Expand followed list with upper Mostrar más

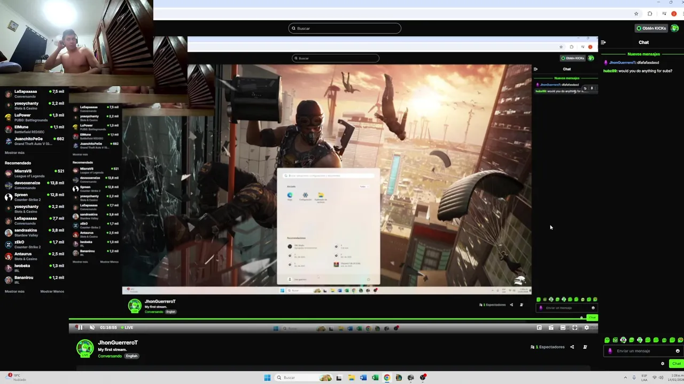(x=14, y=153)
